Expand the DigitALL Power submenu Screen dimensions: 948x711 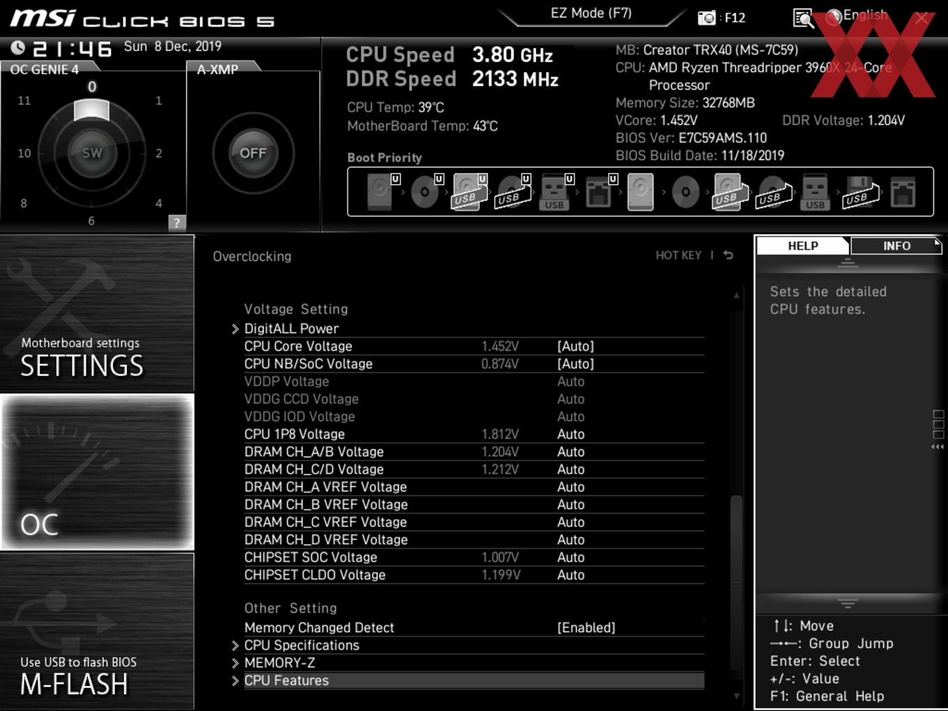pos(291,328)
